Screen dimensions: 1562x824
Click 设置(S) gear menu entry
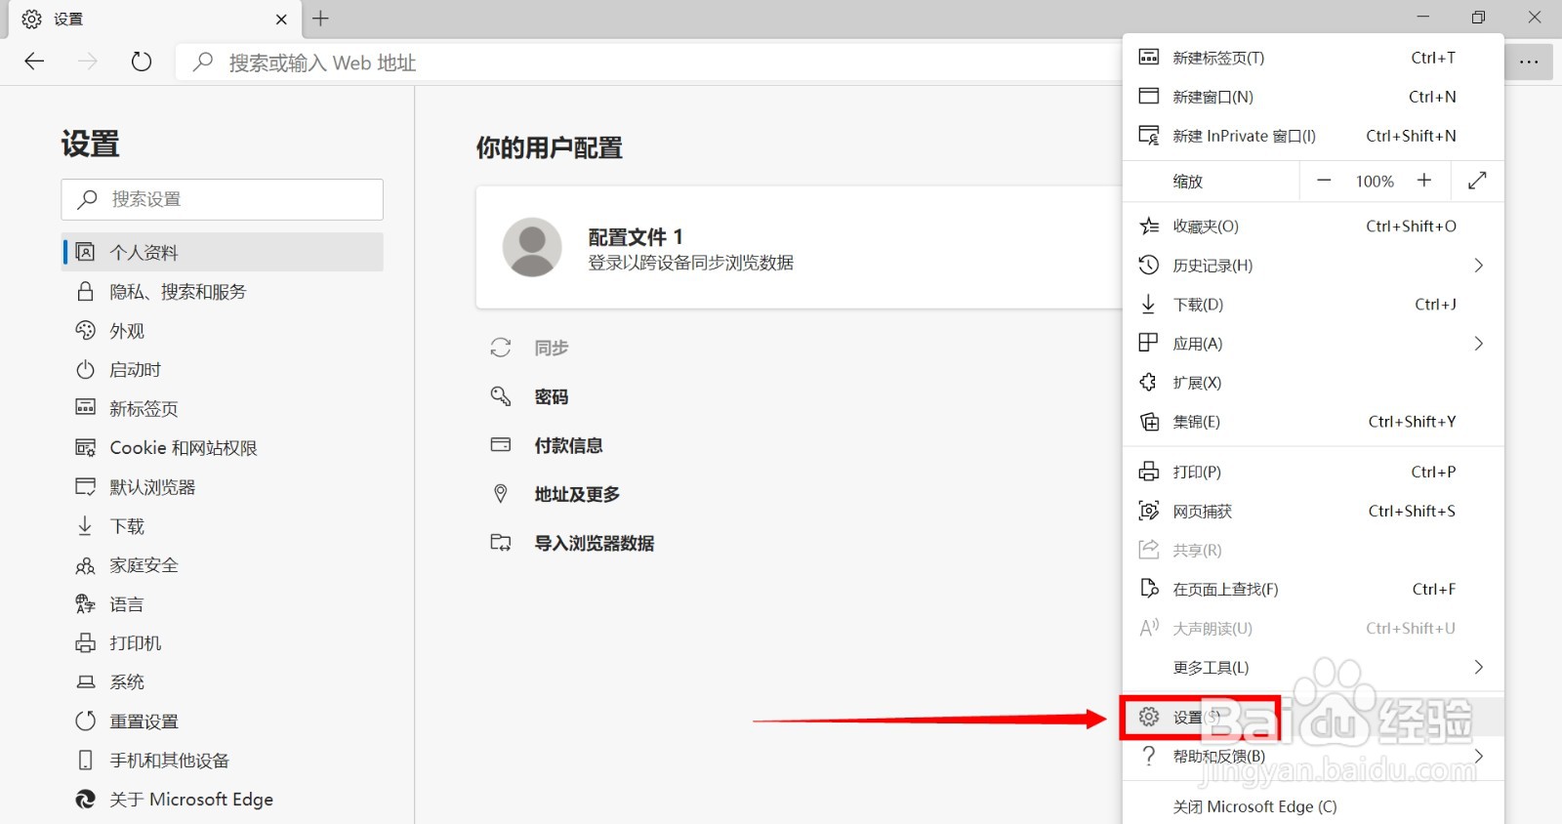pyautogui.click(x=1313, y=717)
